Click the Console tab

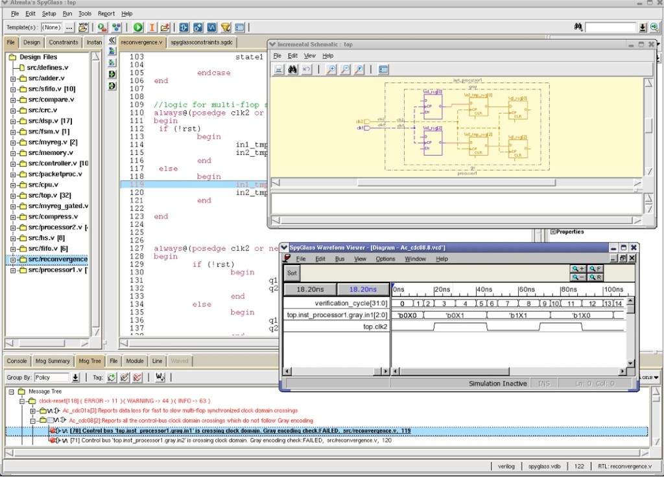click(16, 361)
